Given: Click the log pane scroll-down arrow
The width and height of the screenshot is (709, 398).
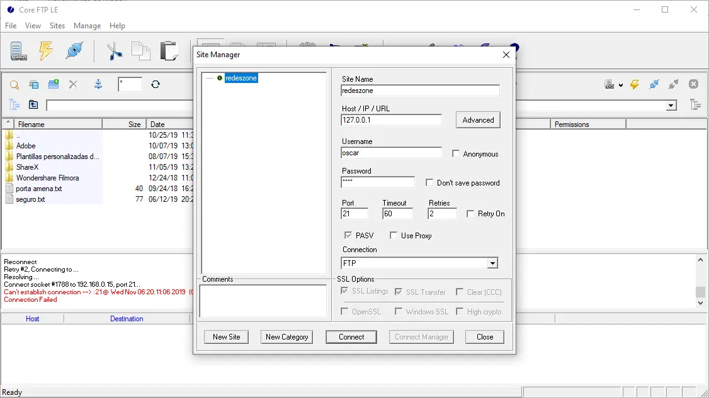Looking at the screenshot, I should pos(700,303).
